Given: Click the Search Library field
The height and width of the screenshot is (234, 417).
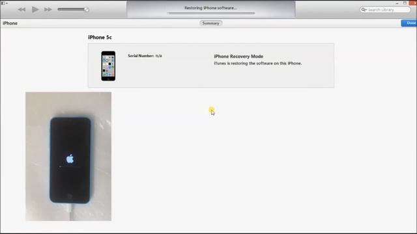Looking at the screenshot, I should click(x=385, y=10).
